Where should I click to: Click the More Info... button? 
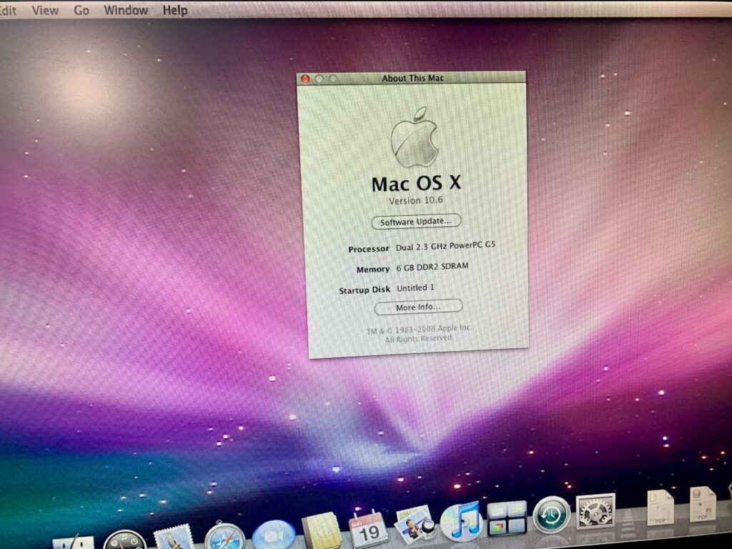coord(418,307)
